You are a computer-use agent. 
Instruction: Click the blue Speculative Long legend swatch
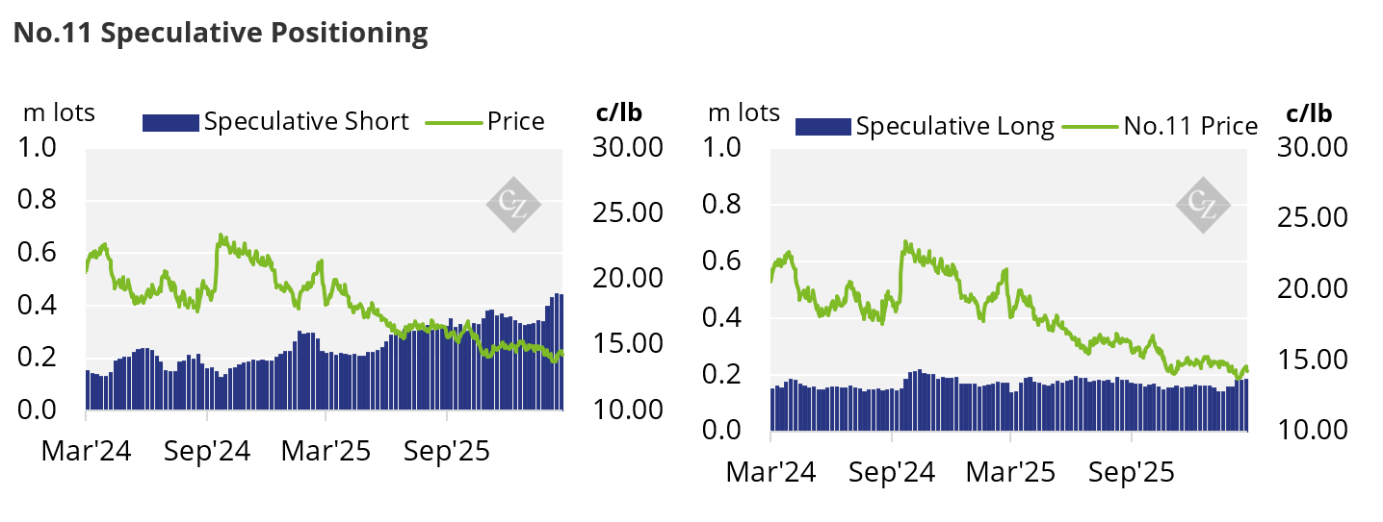[x=822, y=126]
